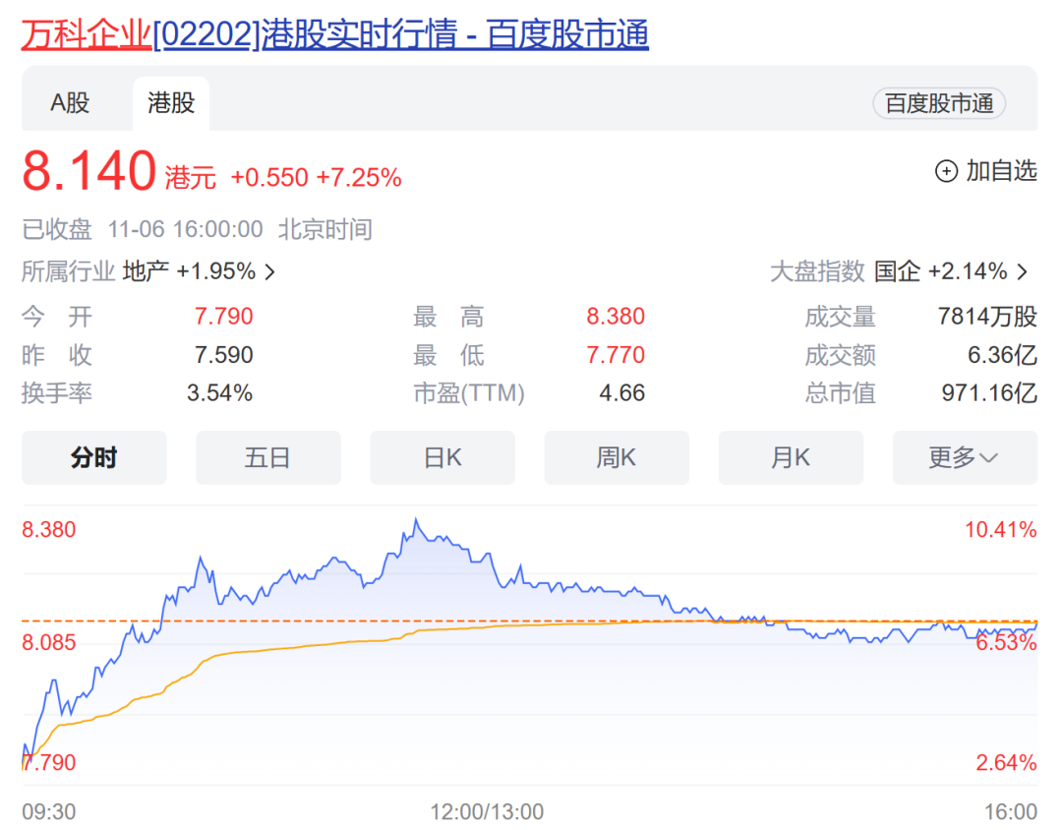Switch chart to 月K view
This screenshot has height=830, width=1062.
click(791, 458)
